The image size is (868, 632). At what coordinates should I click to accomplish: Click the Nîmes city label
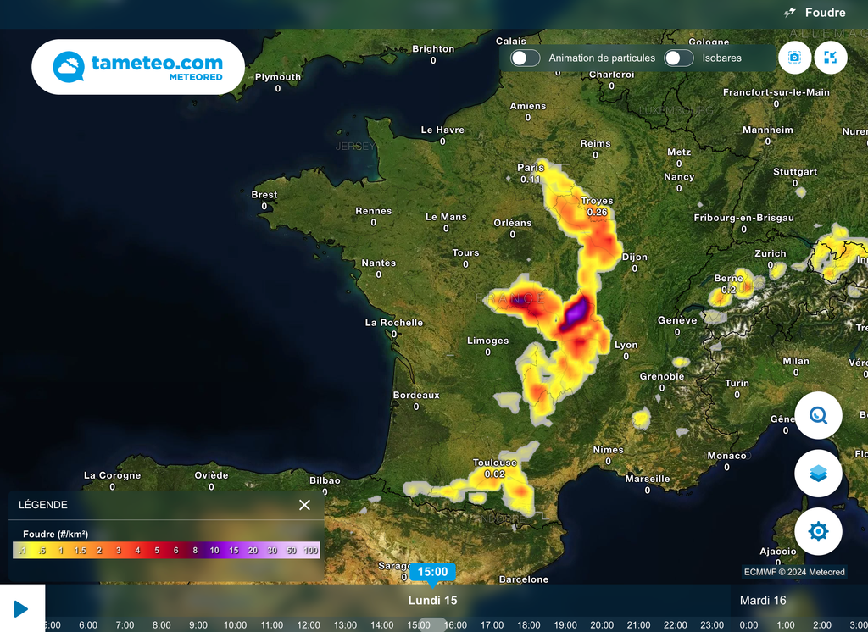click(x=608, y=450)
